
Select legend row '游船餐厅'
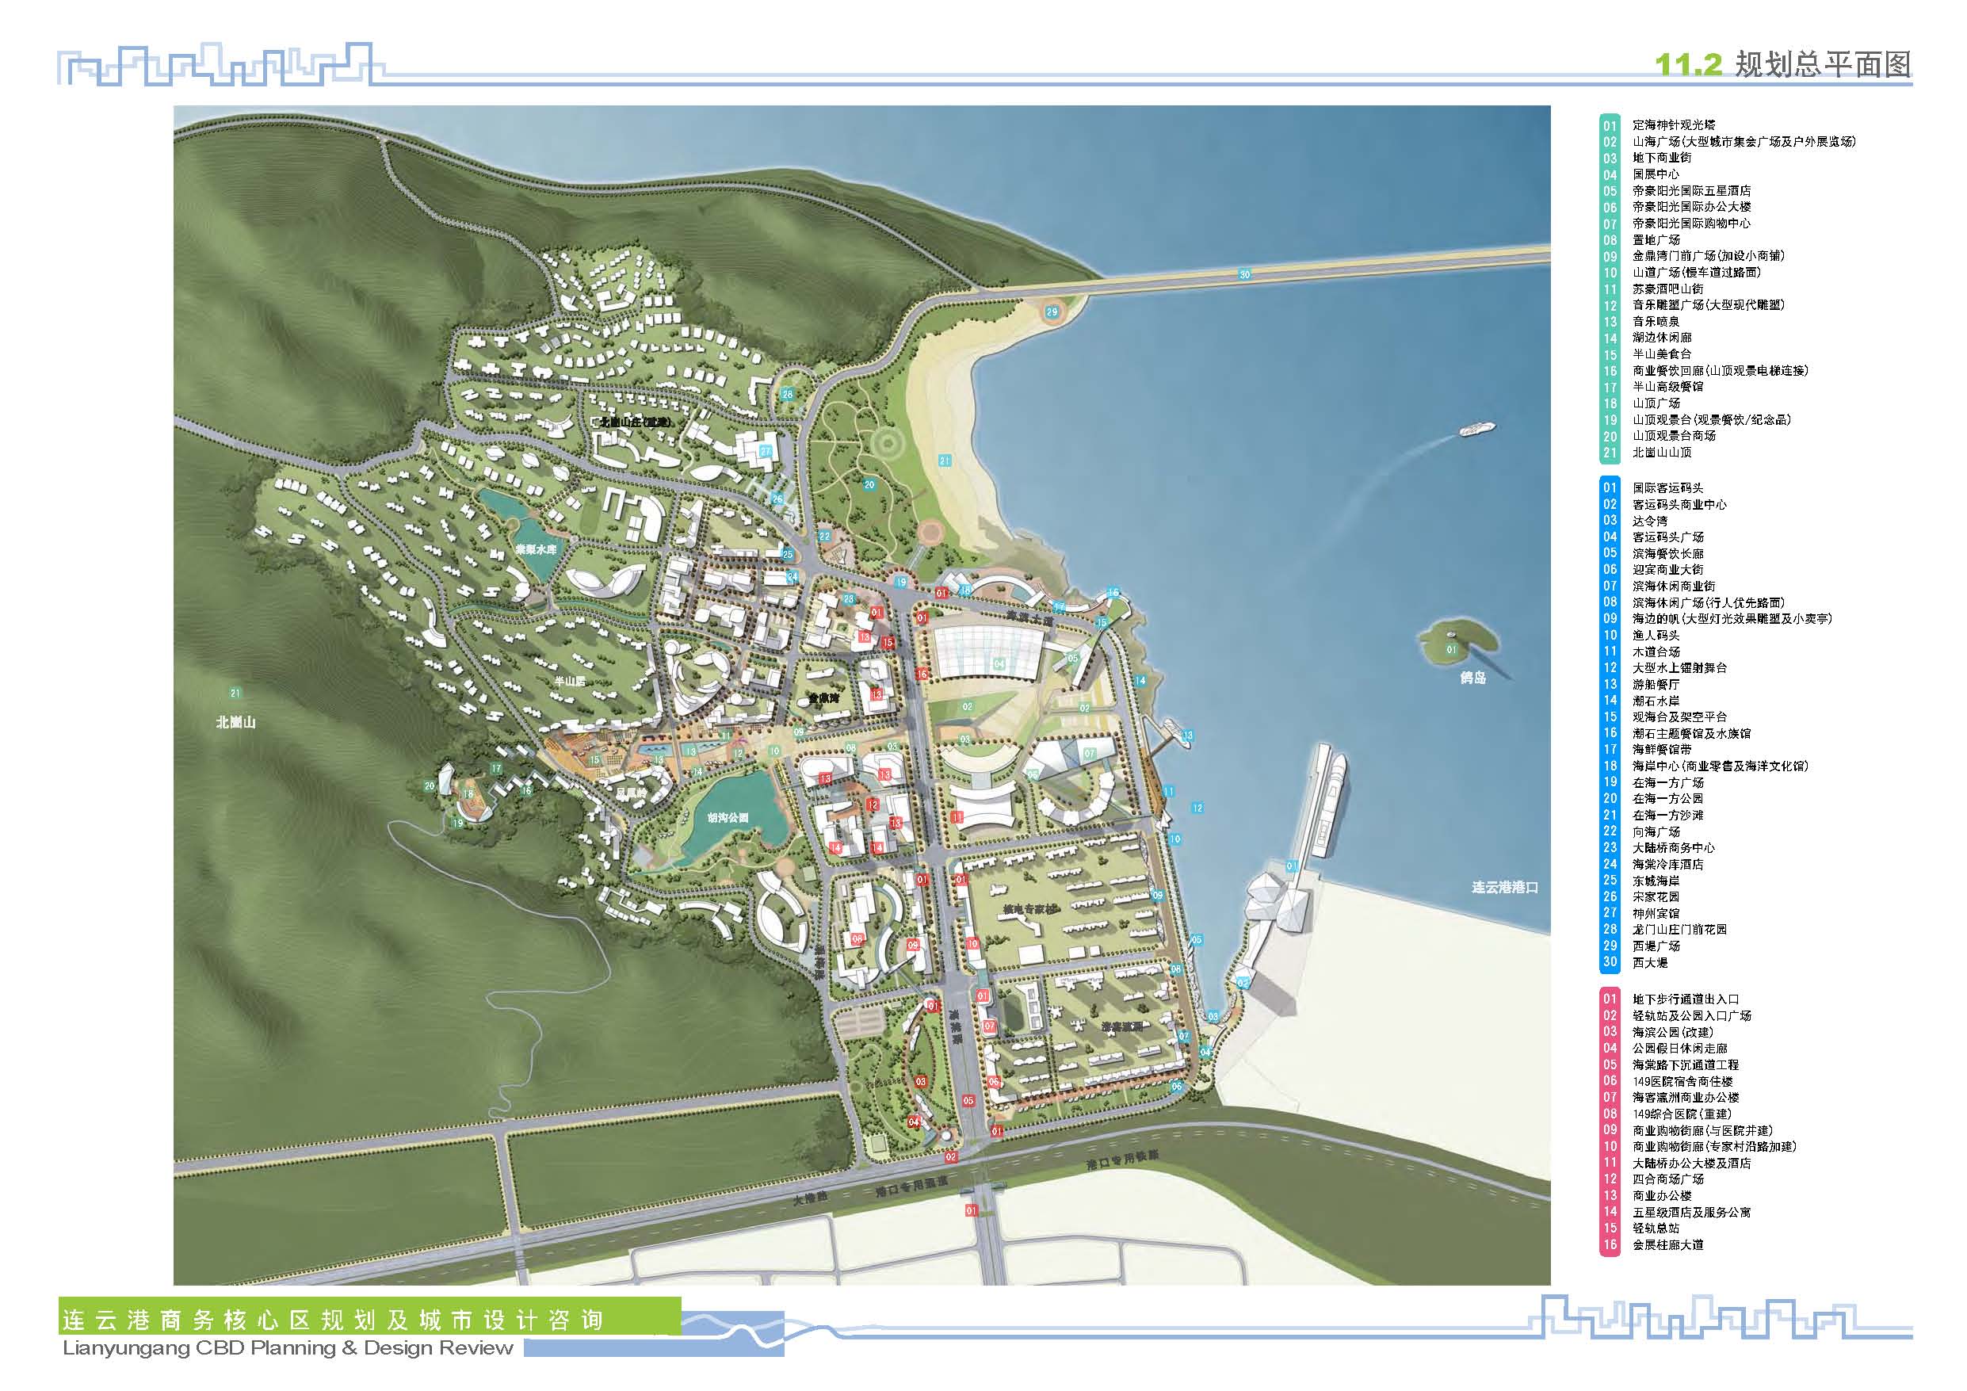point(1656,684)
